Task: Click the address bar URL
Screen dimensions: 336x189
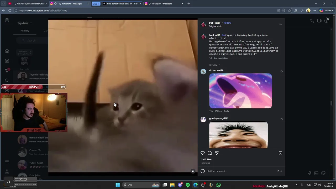Action: click(x=43, y=10)
